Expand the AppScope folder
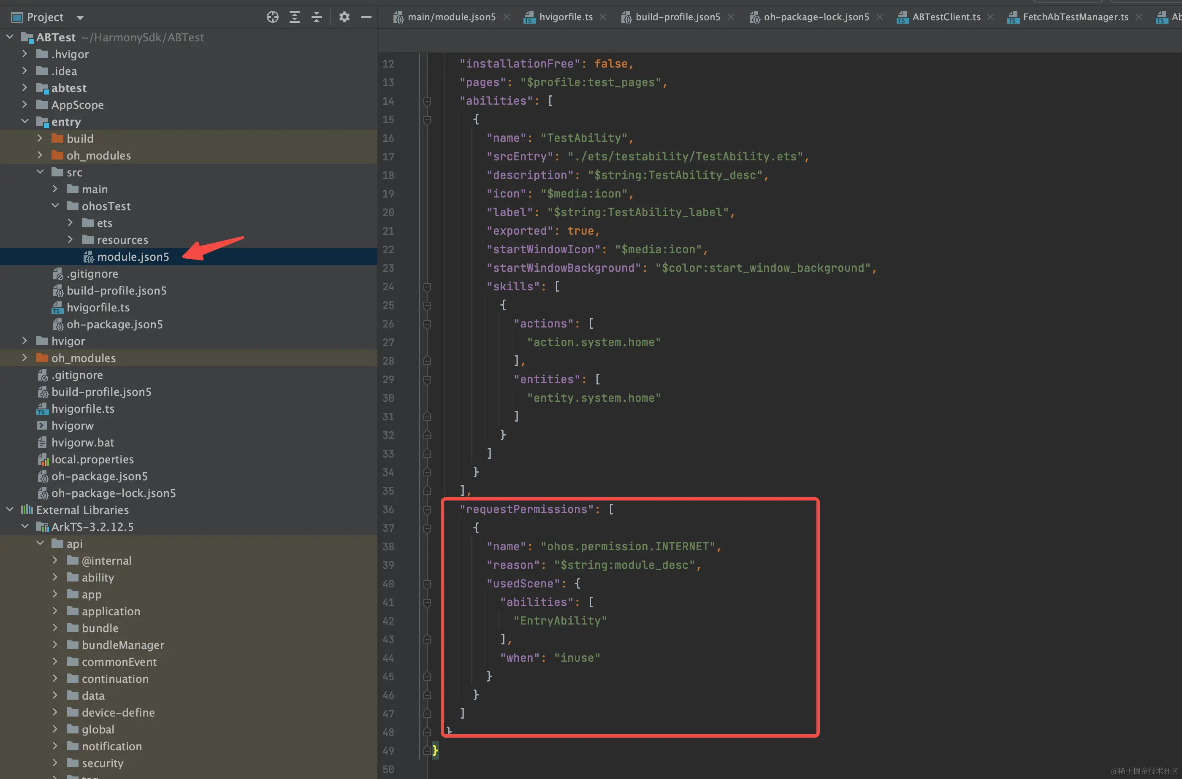The image size is (1182, 779). click(x=25, y=104)
